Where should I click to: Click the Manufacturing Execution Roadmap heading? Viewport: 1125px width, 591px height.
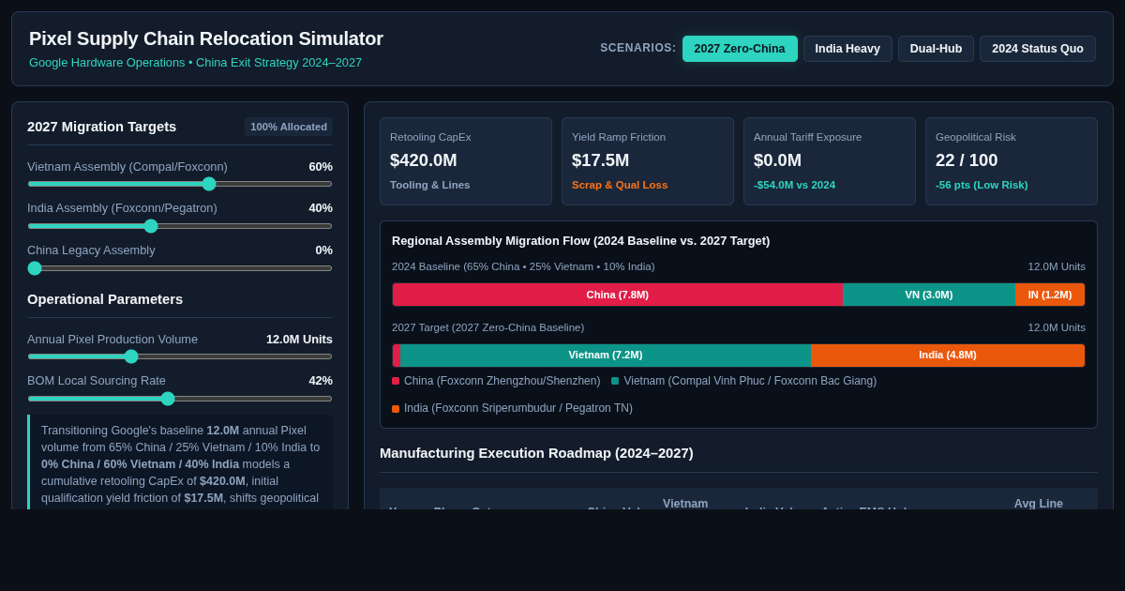(x=536, y=453)
